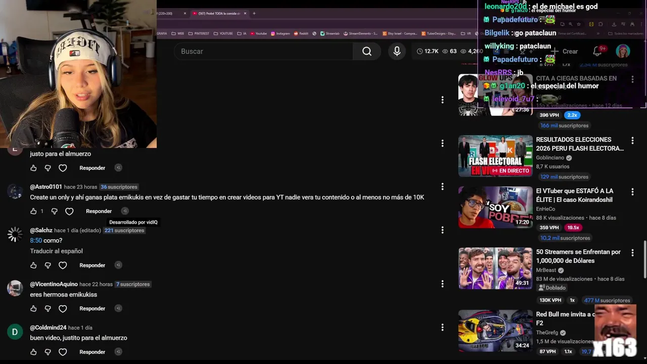
Task: Open comment options above @Astro0101 comment
Action: coord(442,144)
